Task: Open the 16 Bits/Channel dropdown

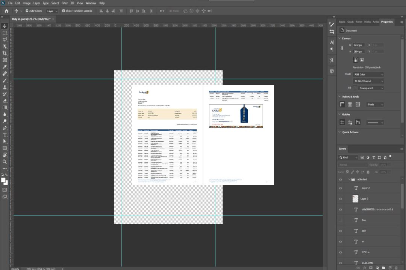Action: [x=368, y=81]
